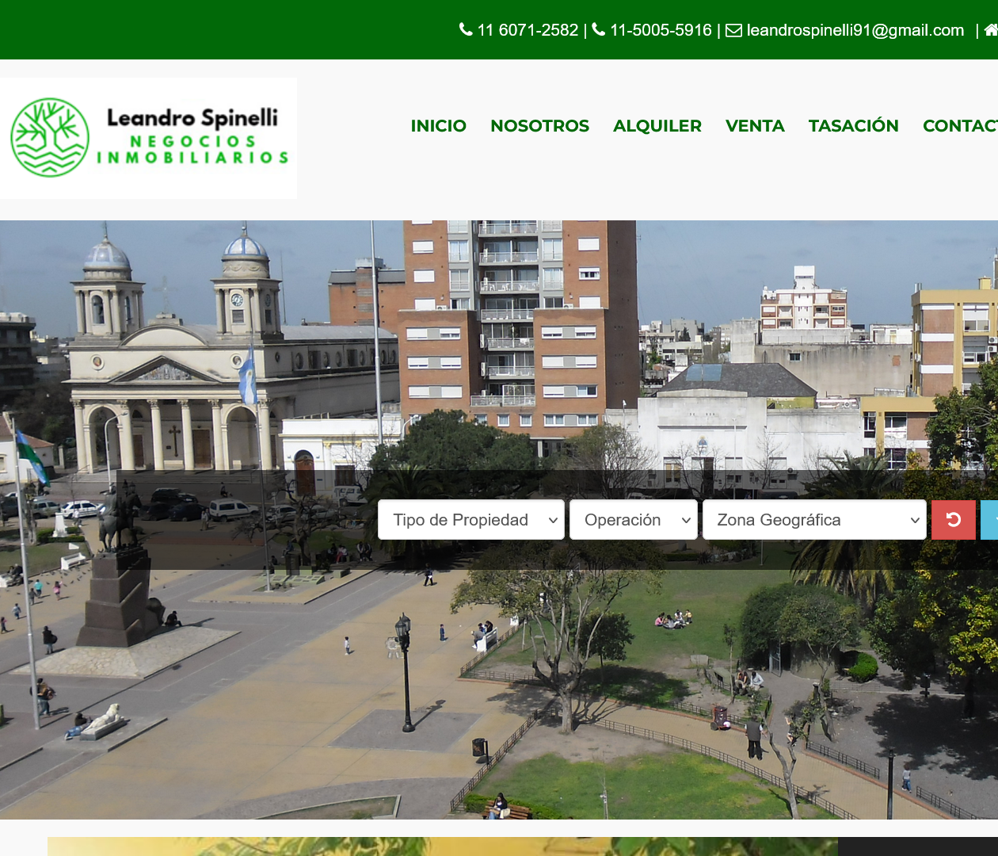
Task: Click the first phone icon in the top bar
Action: tap(466, 30)
